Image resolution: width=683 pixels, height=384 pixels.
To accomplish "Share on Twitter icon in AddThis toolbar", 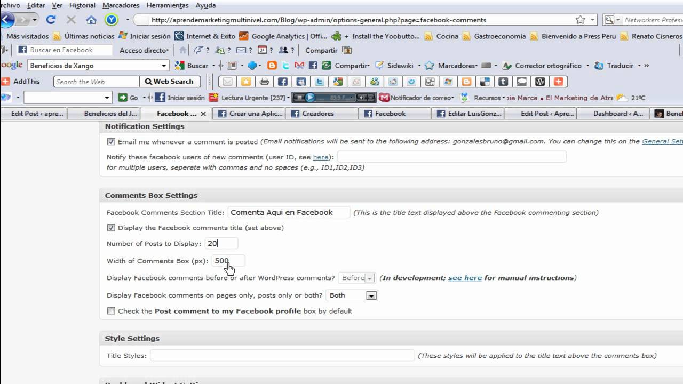I will click(319, 82).
